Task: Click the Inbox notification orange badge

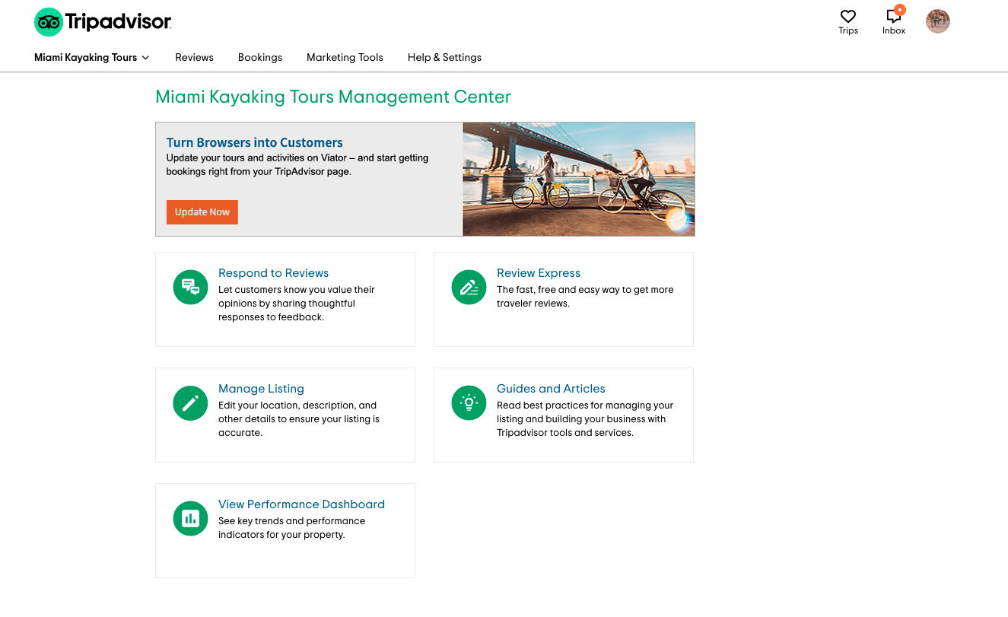Action: click(x=900, y=10)
